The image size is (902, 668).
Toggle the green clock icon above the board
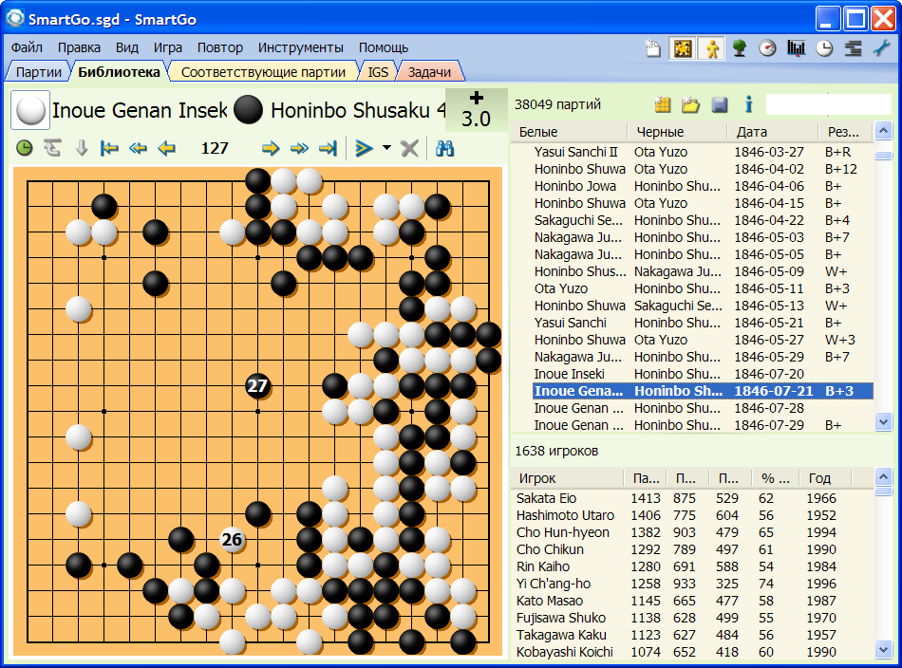24,148
